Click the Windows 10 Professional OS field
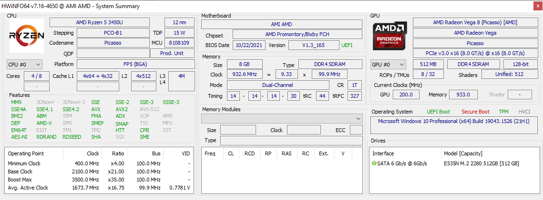Image resolution: width=543 pixels, height=200 pixels. 455,125
